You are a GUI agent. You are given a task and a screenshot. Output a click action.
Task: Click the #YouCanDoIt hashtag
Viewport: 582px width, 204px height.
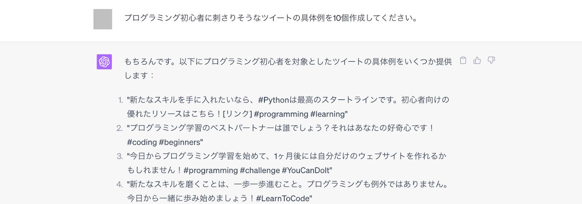(307, 171)
